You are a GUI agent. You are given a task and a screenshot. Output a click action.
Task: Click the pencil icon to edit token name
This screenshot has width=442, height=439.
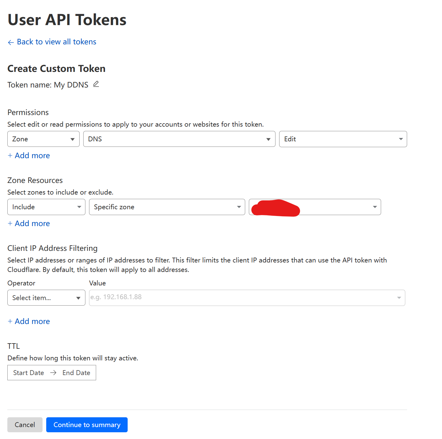click(96, 84)
